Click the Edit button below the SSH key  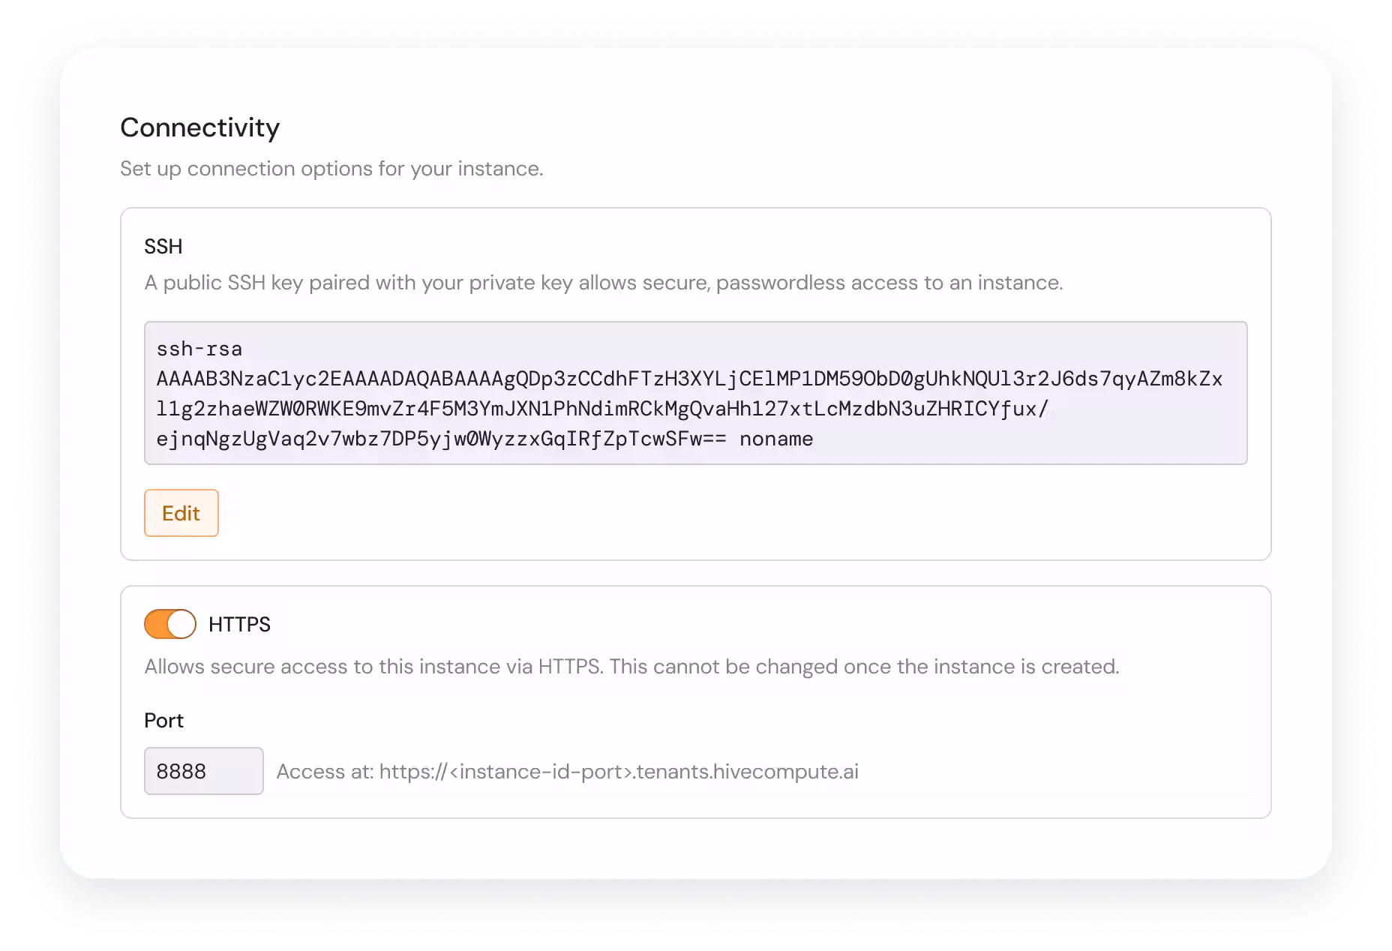click(181, 513)
